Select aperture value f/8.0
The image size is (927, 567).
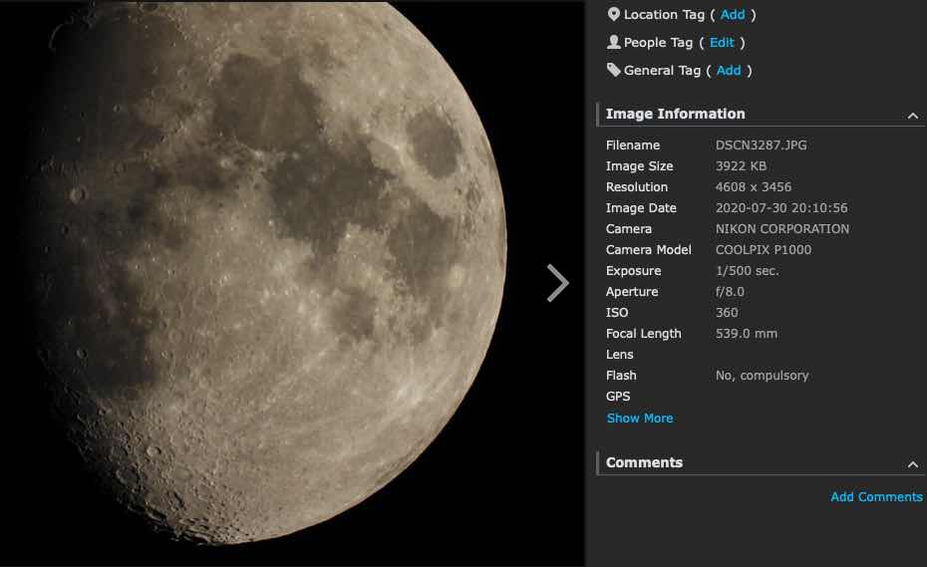pyautogui.click(x=730, y=292)
